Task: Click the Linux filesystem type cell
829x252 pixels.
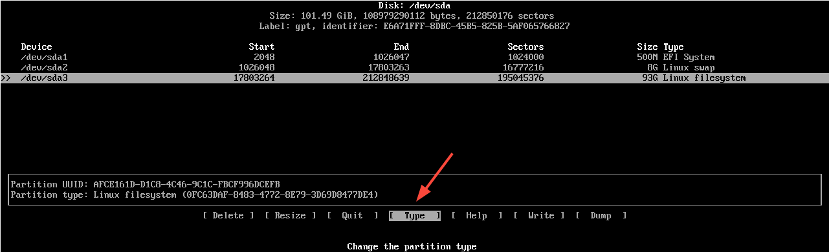Action: 704,78
